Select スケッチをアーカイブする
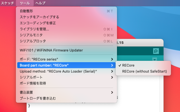The width and height of the screenshot is (180, 112). click(66, 17)
